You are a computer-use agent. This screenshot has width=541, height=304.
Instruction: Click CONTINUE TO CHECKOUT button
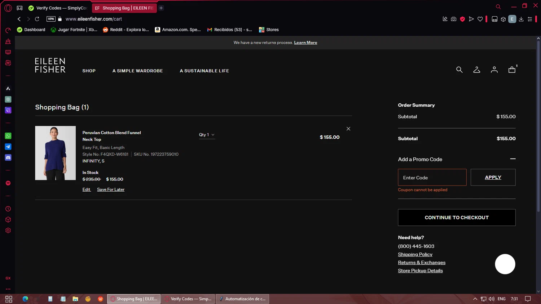point(457,218)
